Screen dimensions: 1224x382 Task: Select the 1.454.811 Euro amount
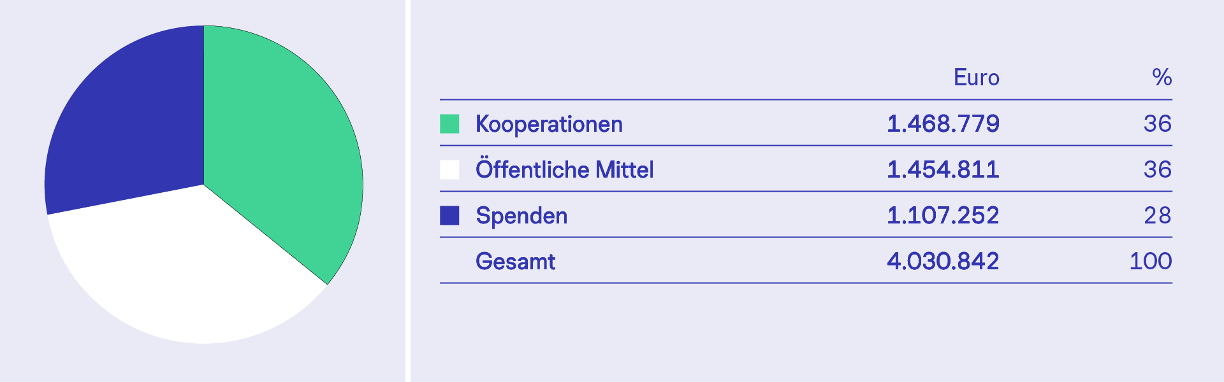tap(943, 170)
